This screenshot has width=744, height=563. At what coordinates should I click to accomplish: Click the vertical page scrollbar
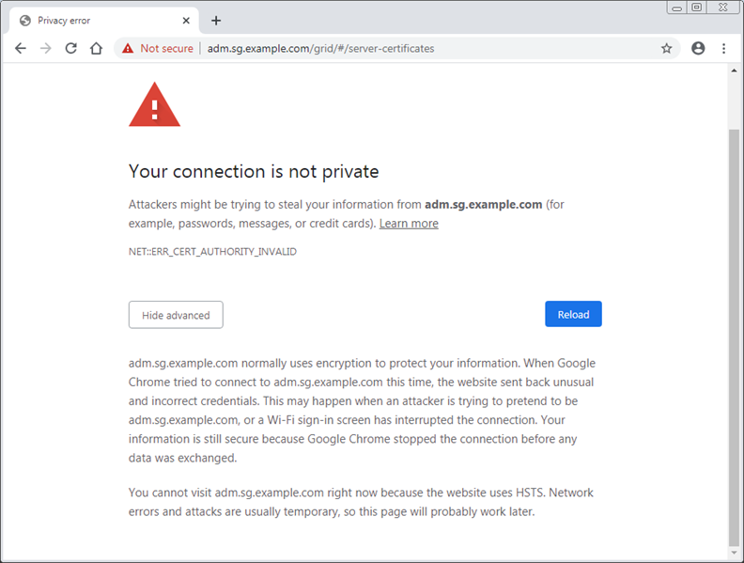coord(734,329)
